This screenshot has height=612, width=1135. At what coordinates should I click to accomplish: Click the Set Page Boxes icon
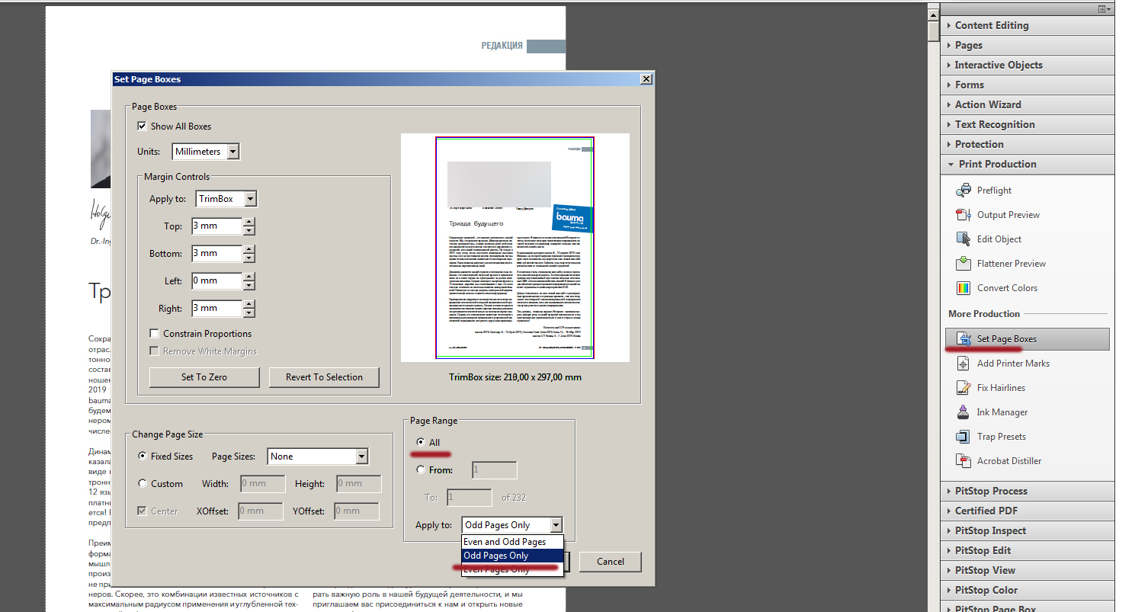coord(963,339)
